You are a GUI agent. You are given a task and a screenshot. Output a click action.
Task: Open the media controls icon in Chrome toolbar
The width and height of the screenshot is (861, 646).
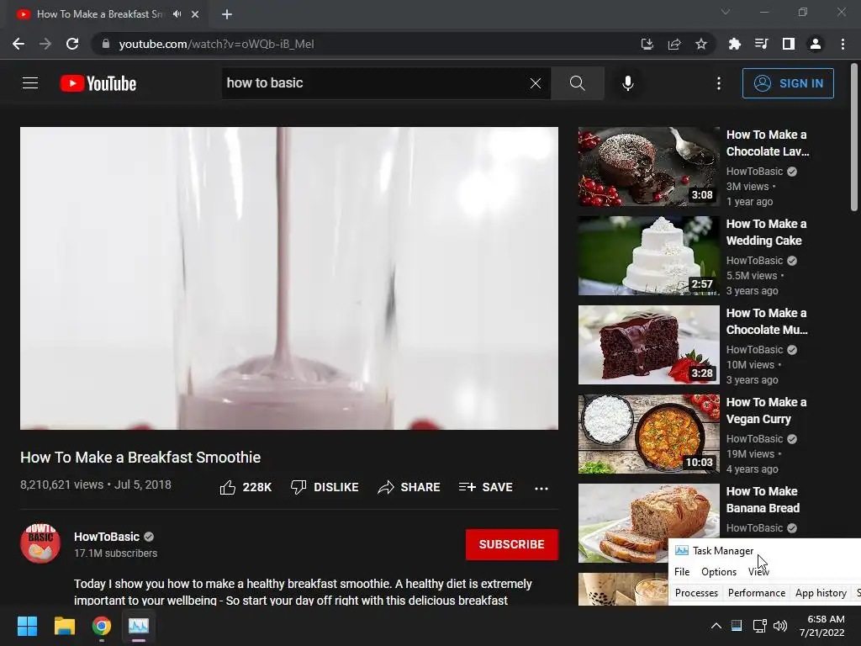pos(761,44)
